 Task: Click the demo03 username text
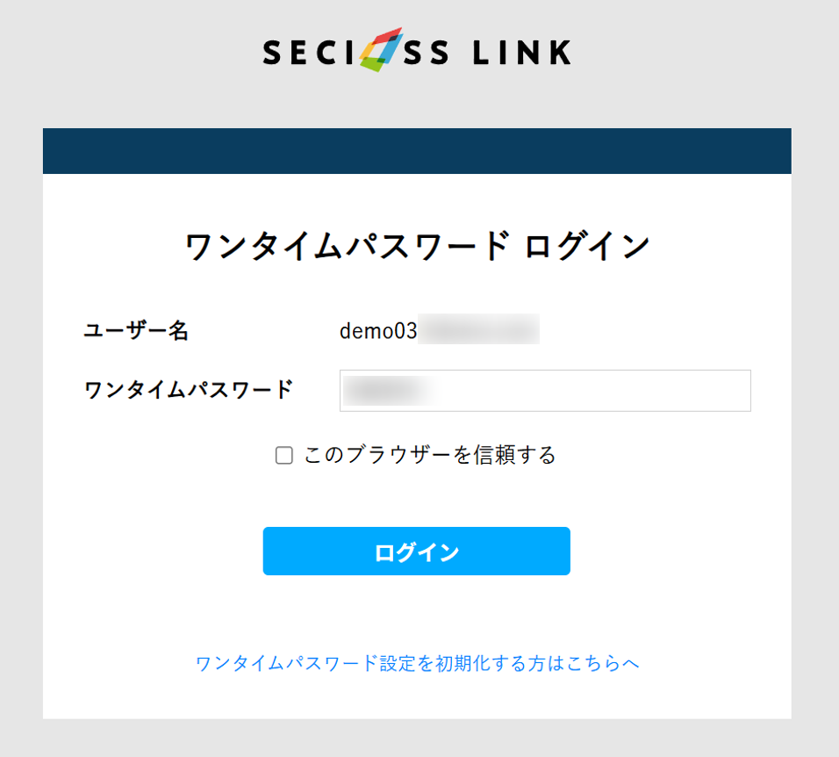click(x=378, y=331)
